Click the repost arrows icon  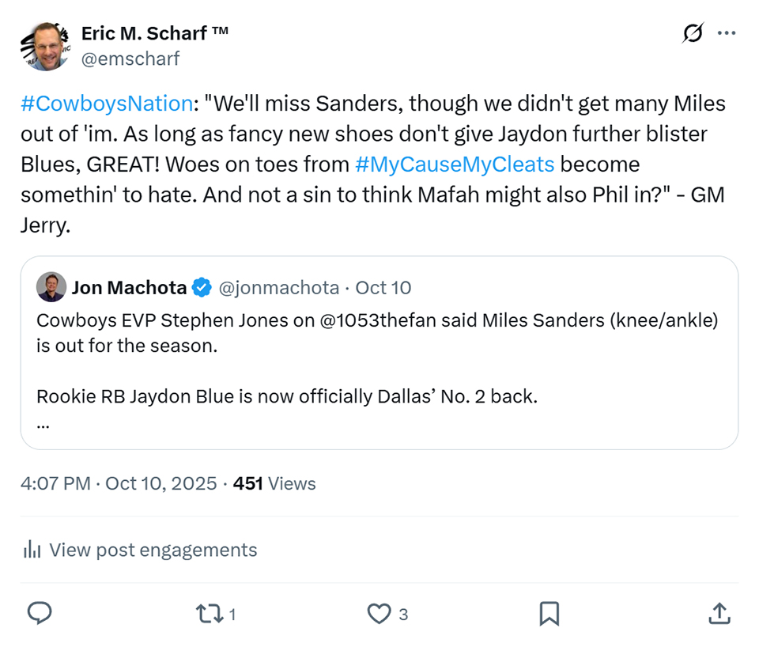(x=209, y=613)
